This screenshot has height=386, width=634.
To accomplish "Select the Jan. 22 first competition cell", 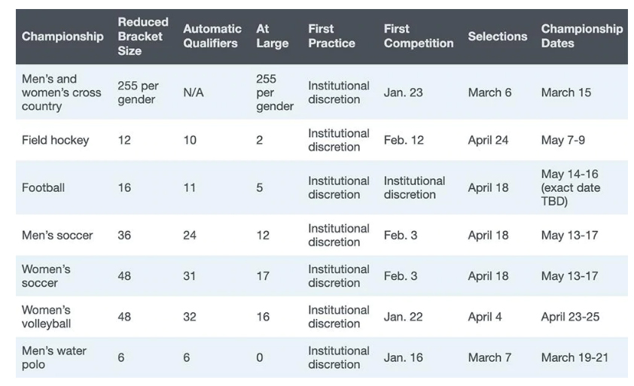I will [x=403, y=317].
